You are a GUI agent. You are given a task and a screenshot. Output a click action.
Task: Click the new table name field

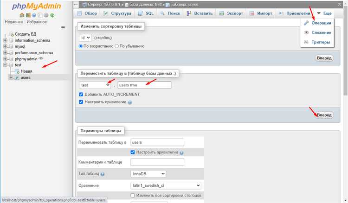coord(144,85)
